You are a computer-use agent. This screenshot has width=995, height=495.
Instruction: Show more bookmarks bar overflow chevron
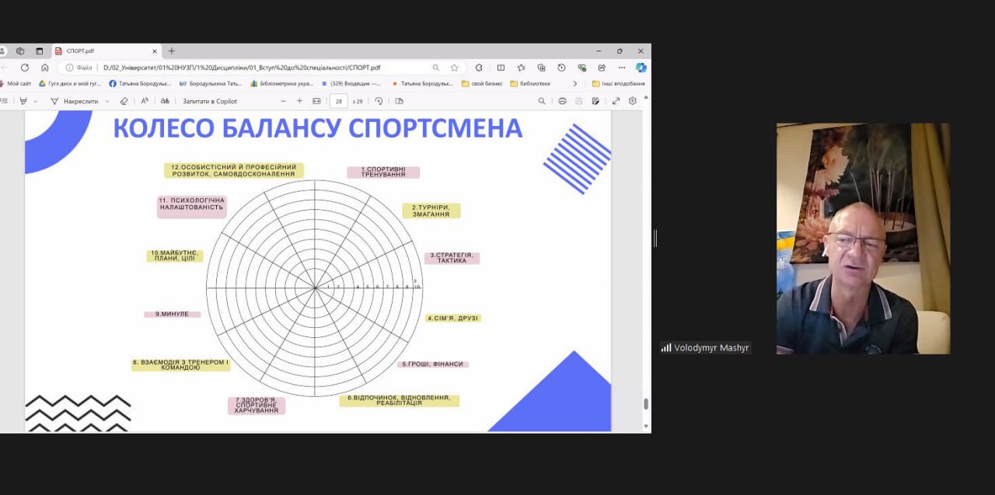[575, 83]
